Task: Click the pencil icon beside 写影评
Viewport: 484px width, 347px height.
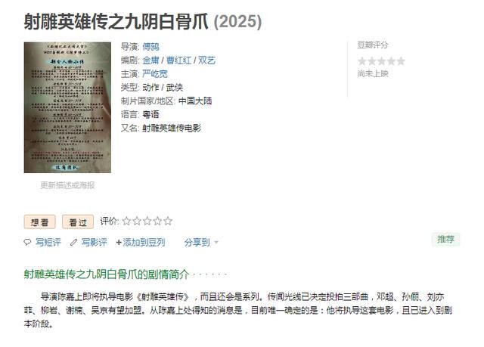Action: (x=73, y=242)
